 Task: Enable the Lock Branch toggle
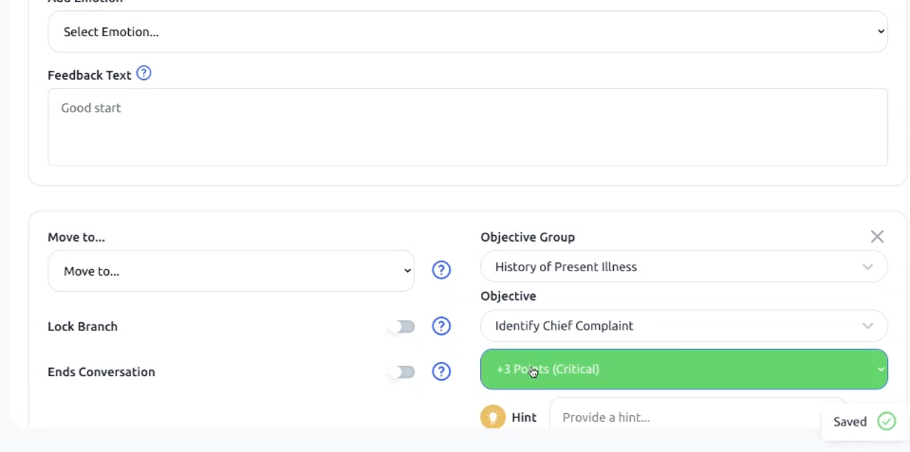click(x=402, y=327)
